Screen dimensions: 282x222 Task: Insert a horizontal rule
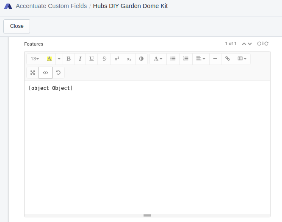tap(215, 59)
